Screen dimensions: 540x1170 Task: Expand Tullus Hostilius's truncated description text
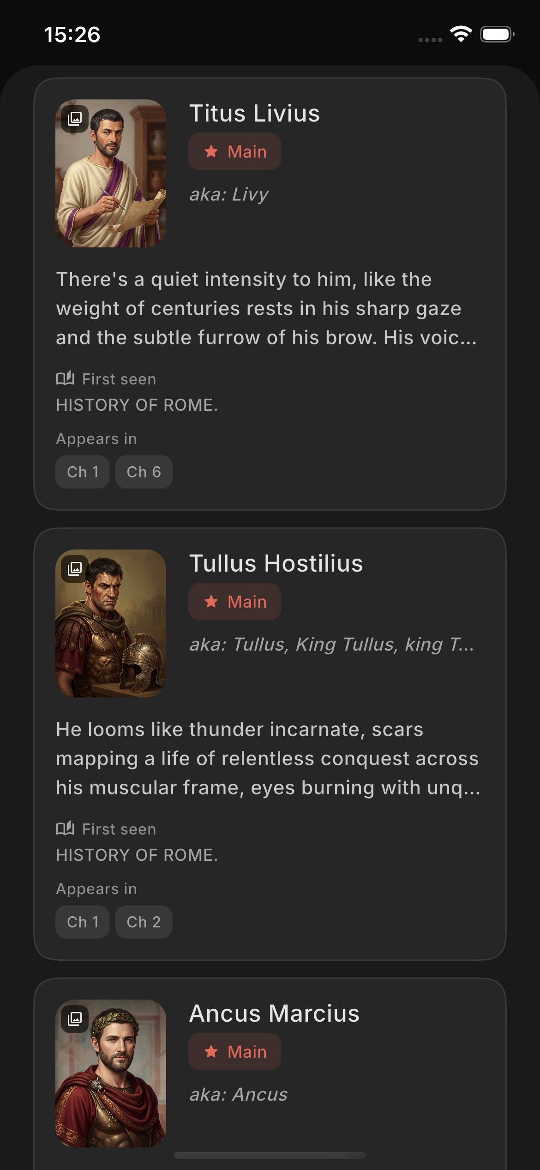coord(268,759)
